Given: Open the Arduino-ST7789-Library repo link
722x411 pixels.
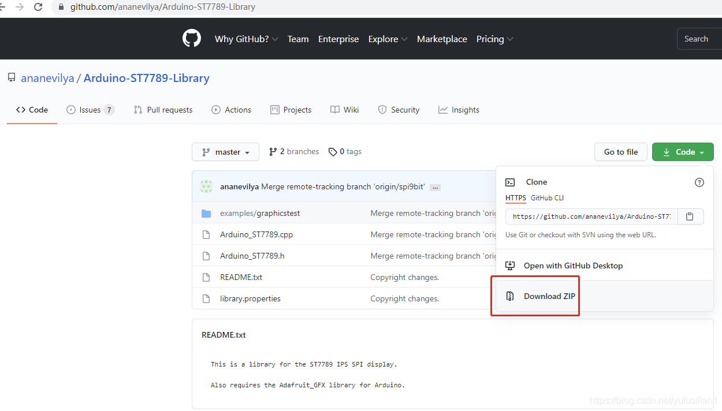Looking at the screenshot, I should pyautogui.click(x=146, y=78).
